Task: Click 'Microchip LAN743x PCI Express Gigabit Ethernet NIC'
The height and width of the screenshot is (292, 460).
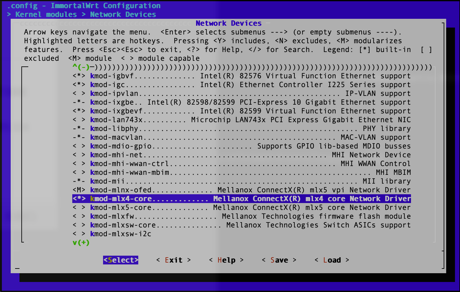Action: click(x=301, y=120)
